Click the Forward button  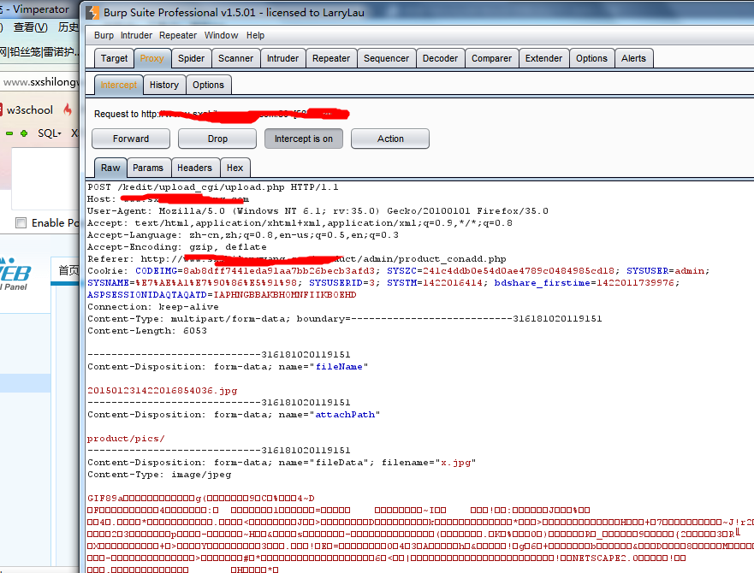coord(131,139)
